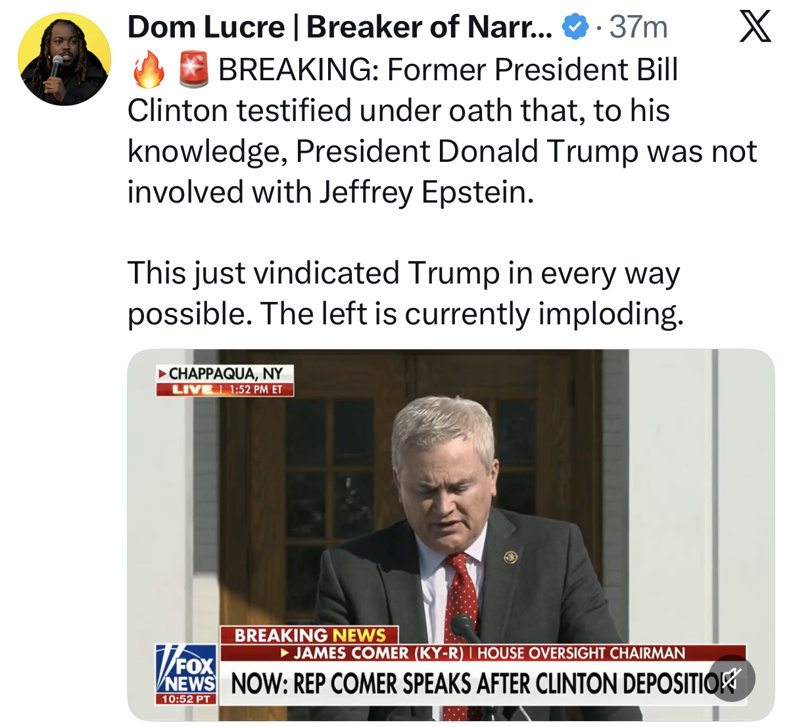
Task: Click the 1:52 PM ET time label
Action: point(256,389)
